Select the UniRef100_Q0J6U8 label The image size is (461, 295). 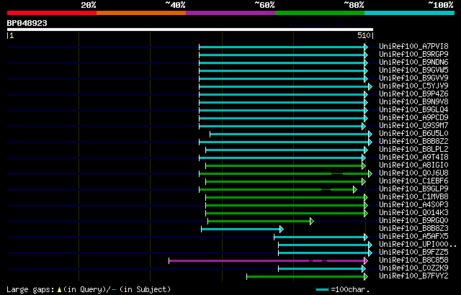tap(413, 173)
